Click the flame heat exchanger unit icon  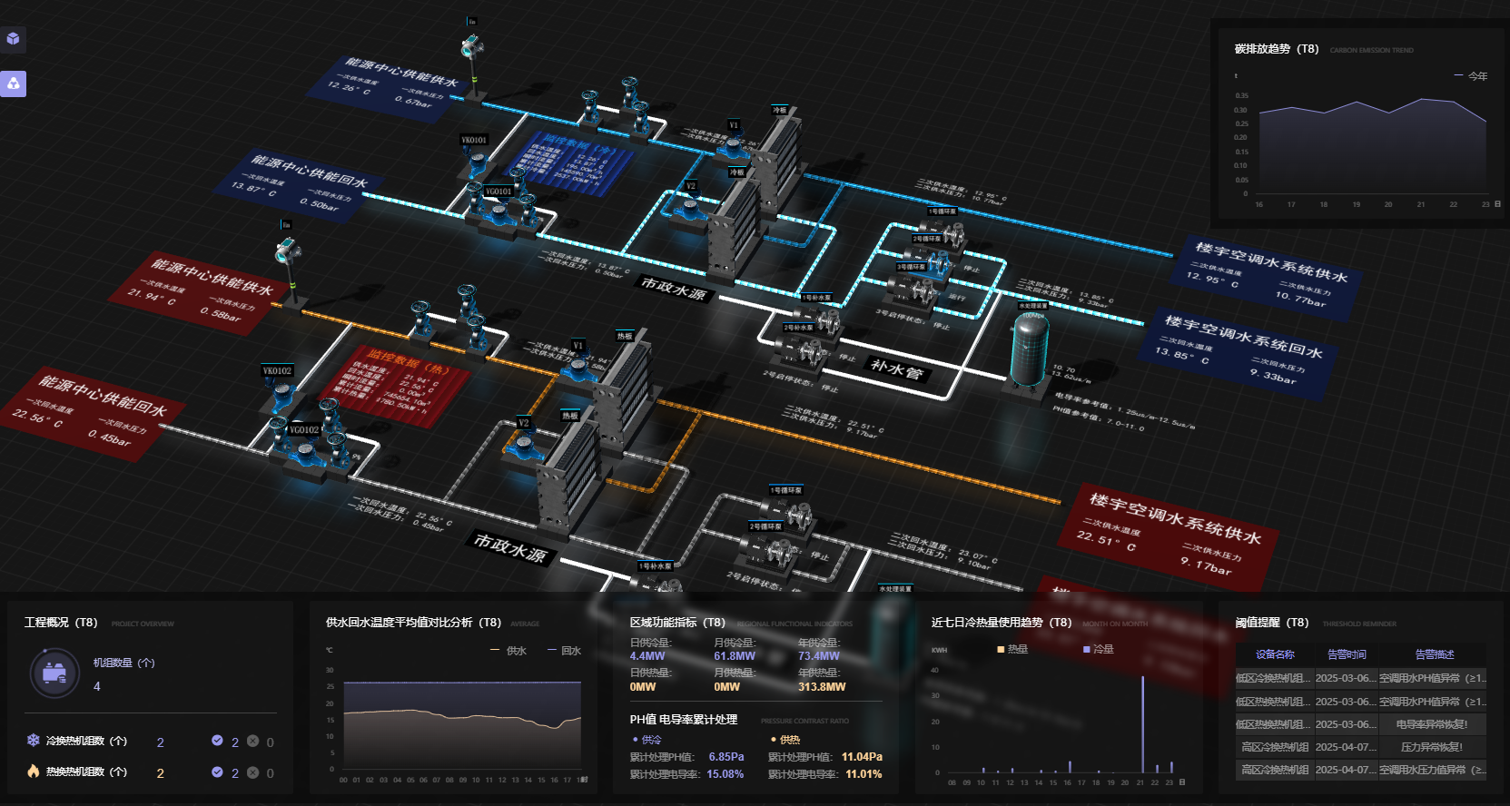click(x=34, y=772)
